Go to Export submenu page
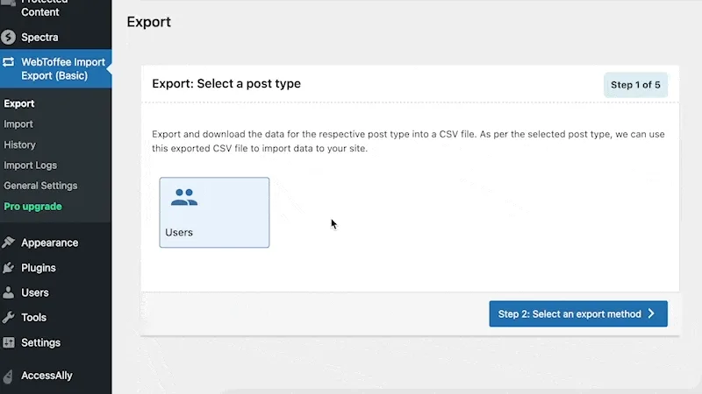This screenshot has width=702, height=394. [x=19, y=103]
